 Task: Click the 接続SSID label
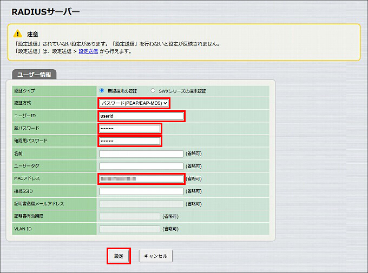(x=23, y=191)
